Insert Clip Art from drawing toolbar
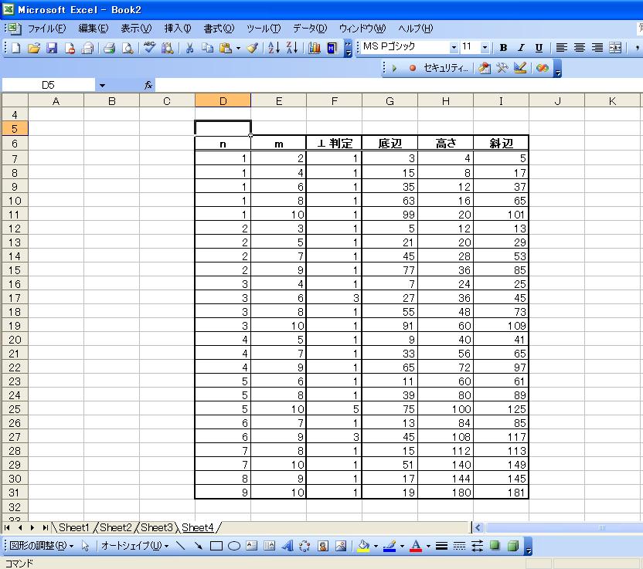The height and width of the screenshot is (569, 643). pyautogui.click(x=323, y=546)
